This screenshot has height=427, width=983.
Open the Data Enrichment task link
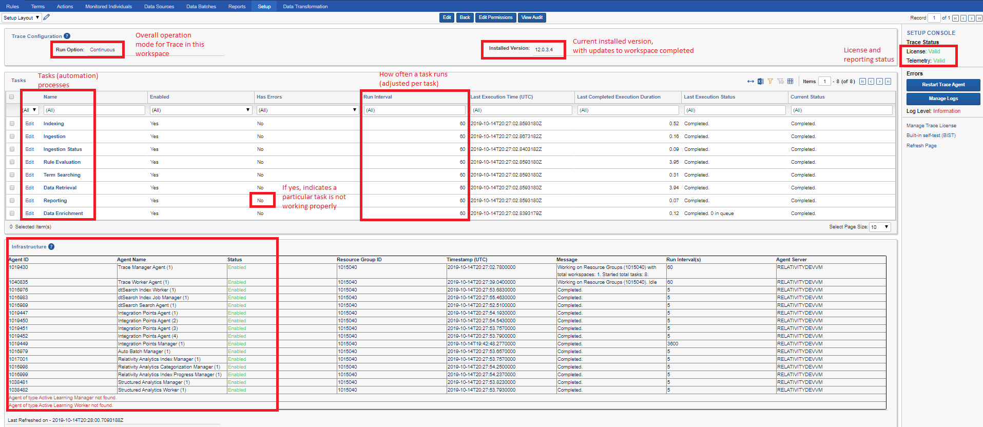(63, 213)
